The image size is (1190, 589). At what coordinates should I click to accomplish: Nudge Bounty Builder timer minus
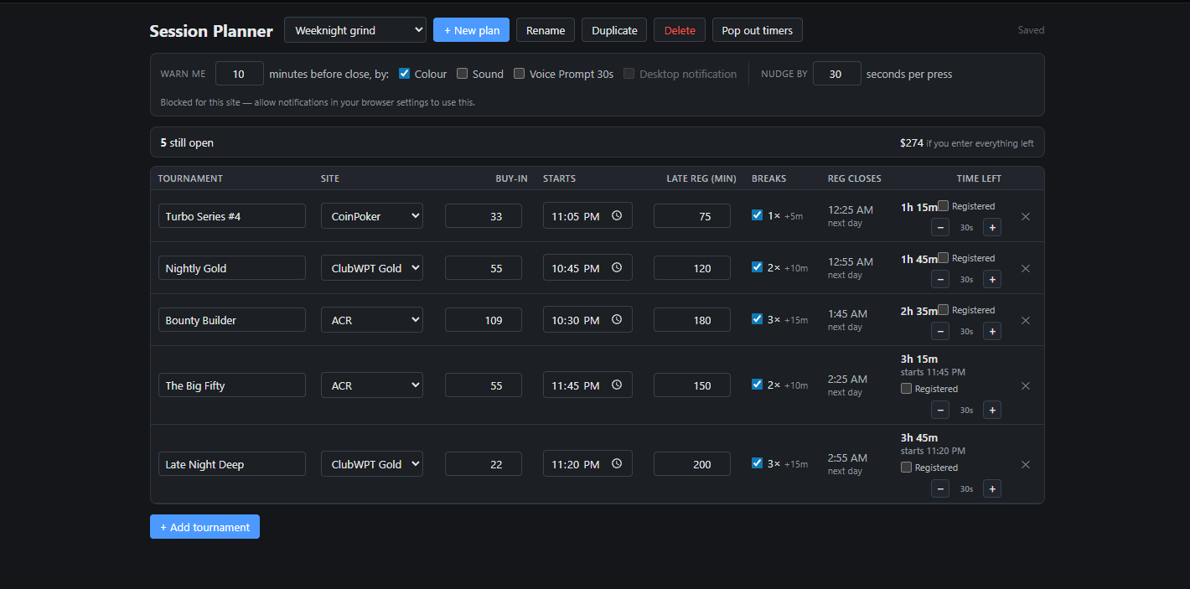pyautogui.click(x=940, y=331)
